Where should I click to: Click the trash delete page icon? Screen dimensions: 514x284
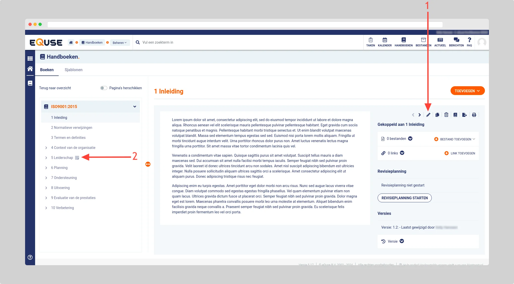446,115
